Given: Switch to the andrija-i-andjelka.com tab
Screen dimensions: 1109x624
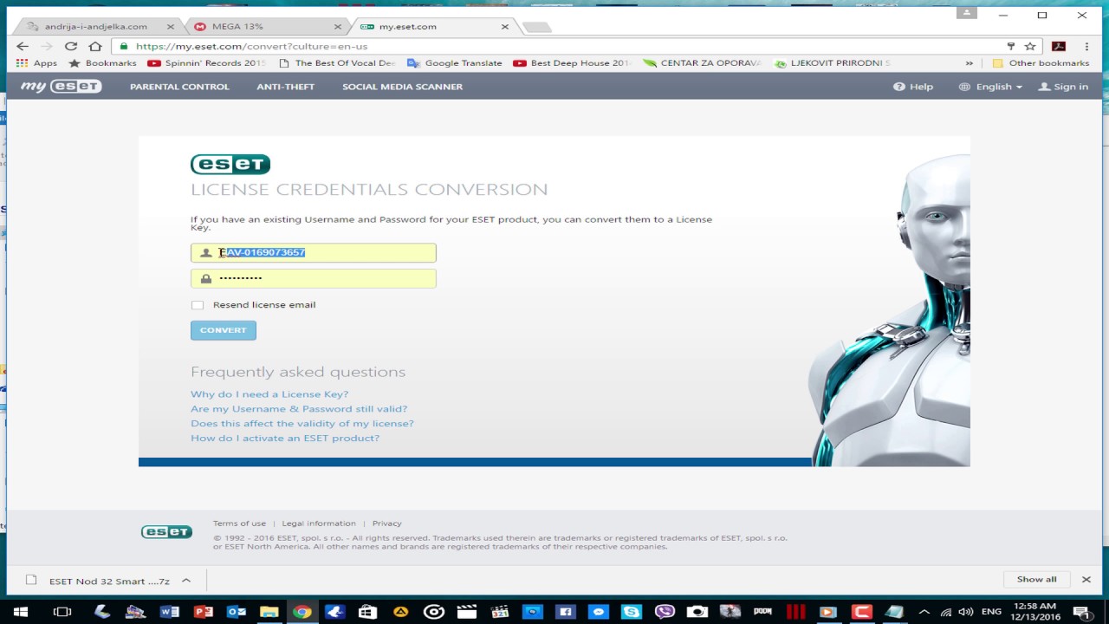Looking at the screenshot, I should point(96,27).
